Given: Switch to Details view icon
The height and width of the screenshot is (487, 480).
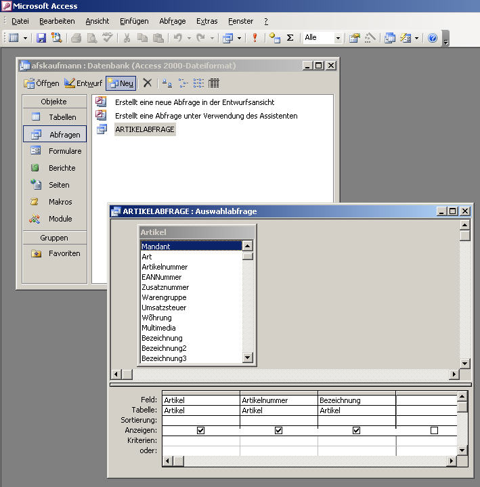Looking at the screenshot, I should click(214, 83).
